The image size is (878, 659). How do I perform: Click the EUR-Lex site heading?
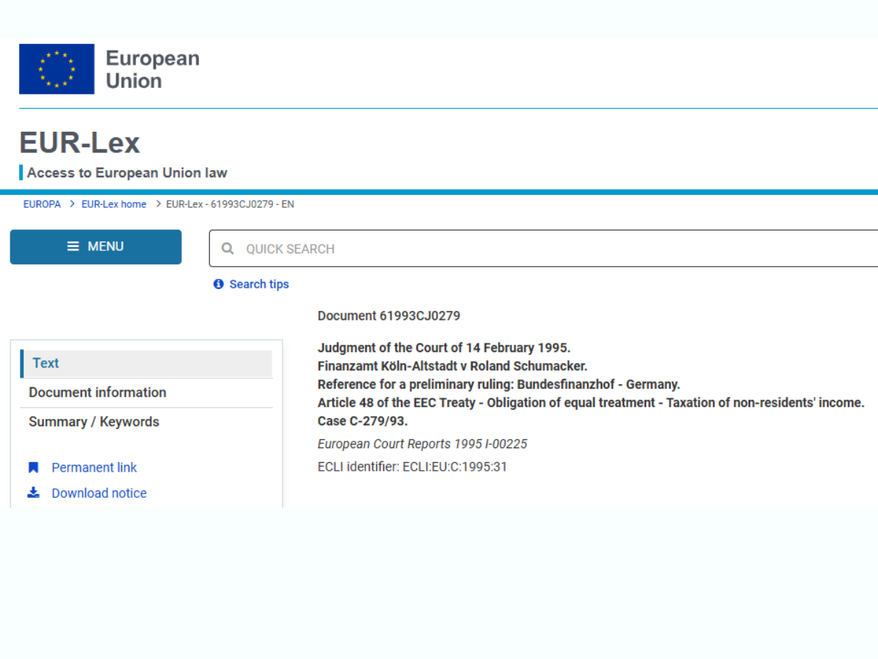[80, 143]
